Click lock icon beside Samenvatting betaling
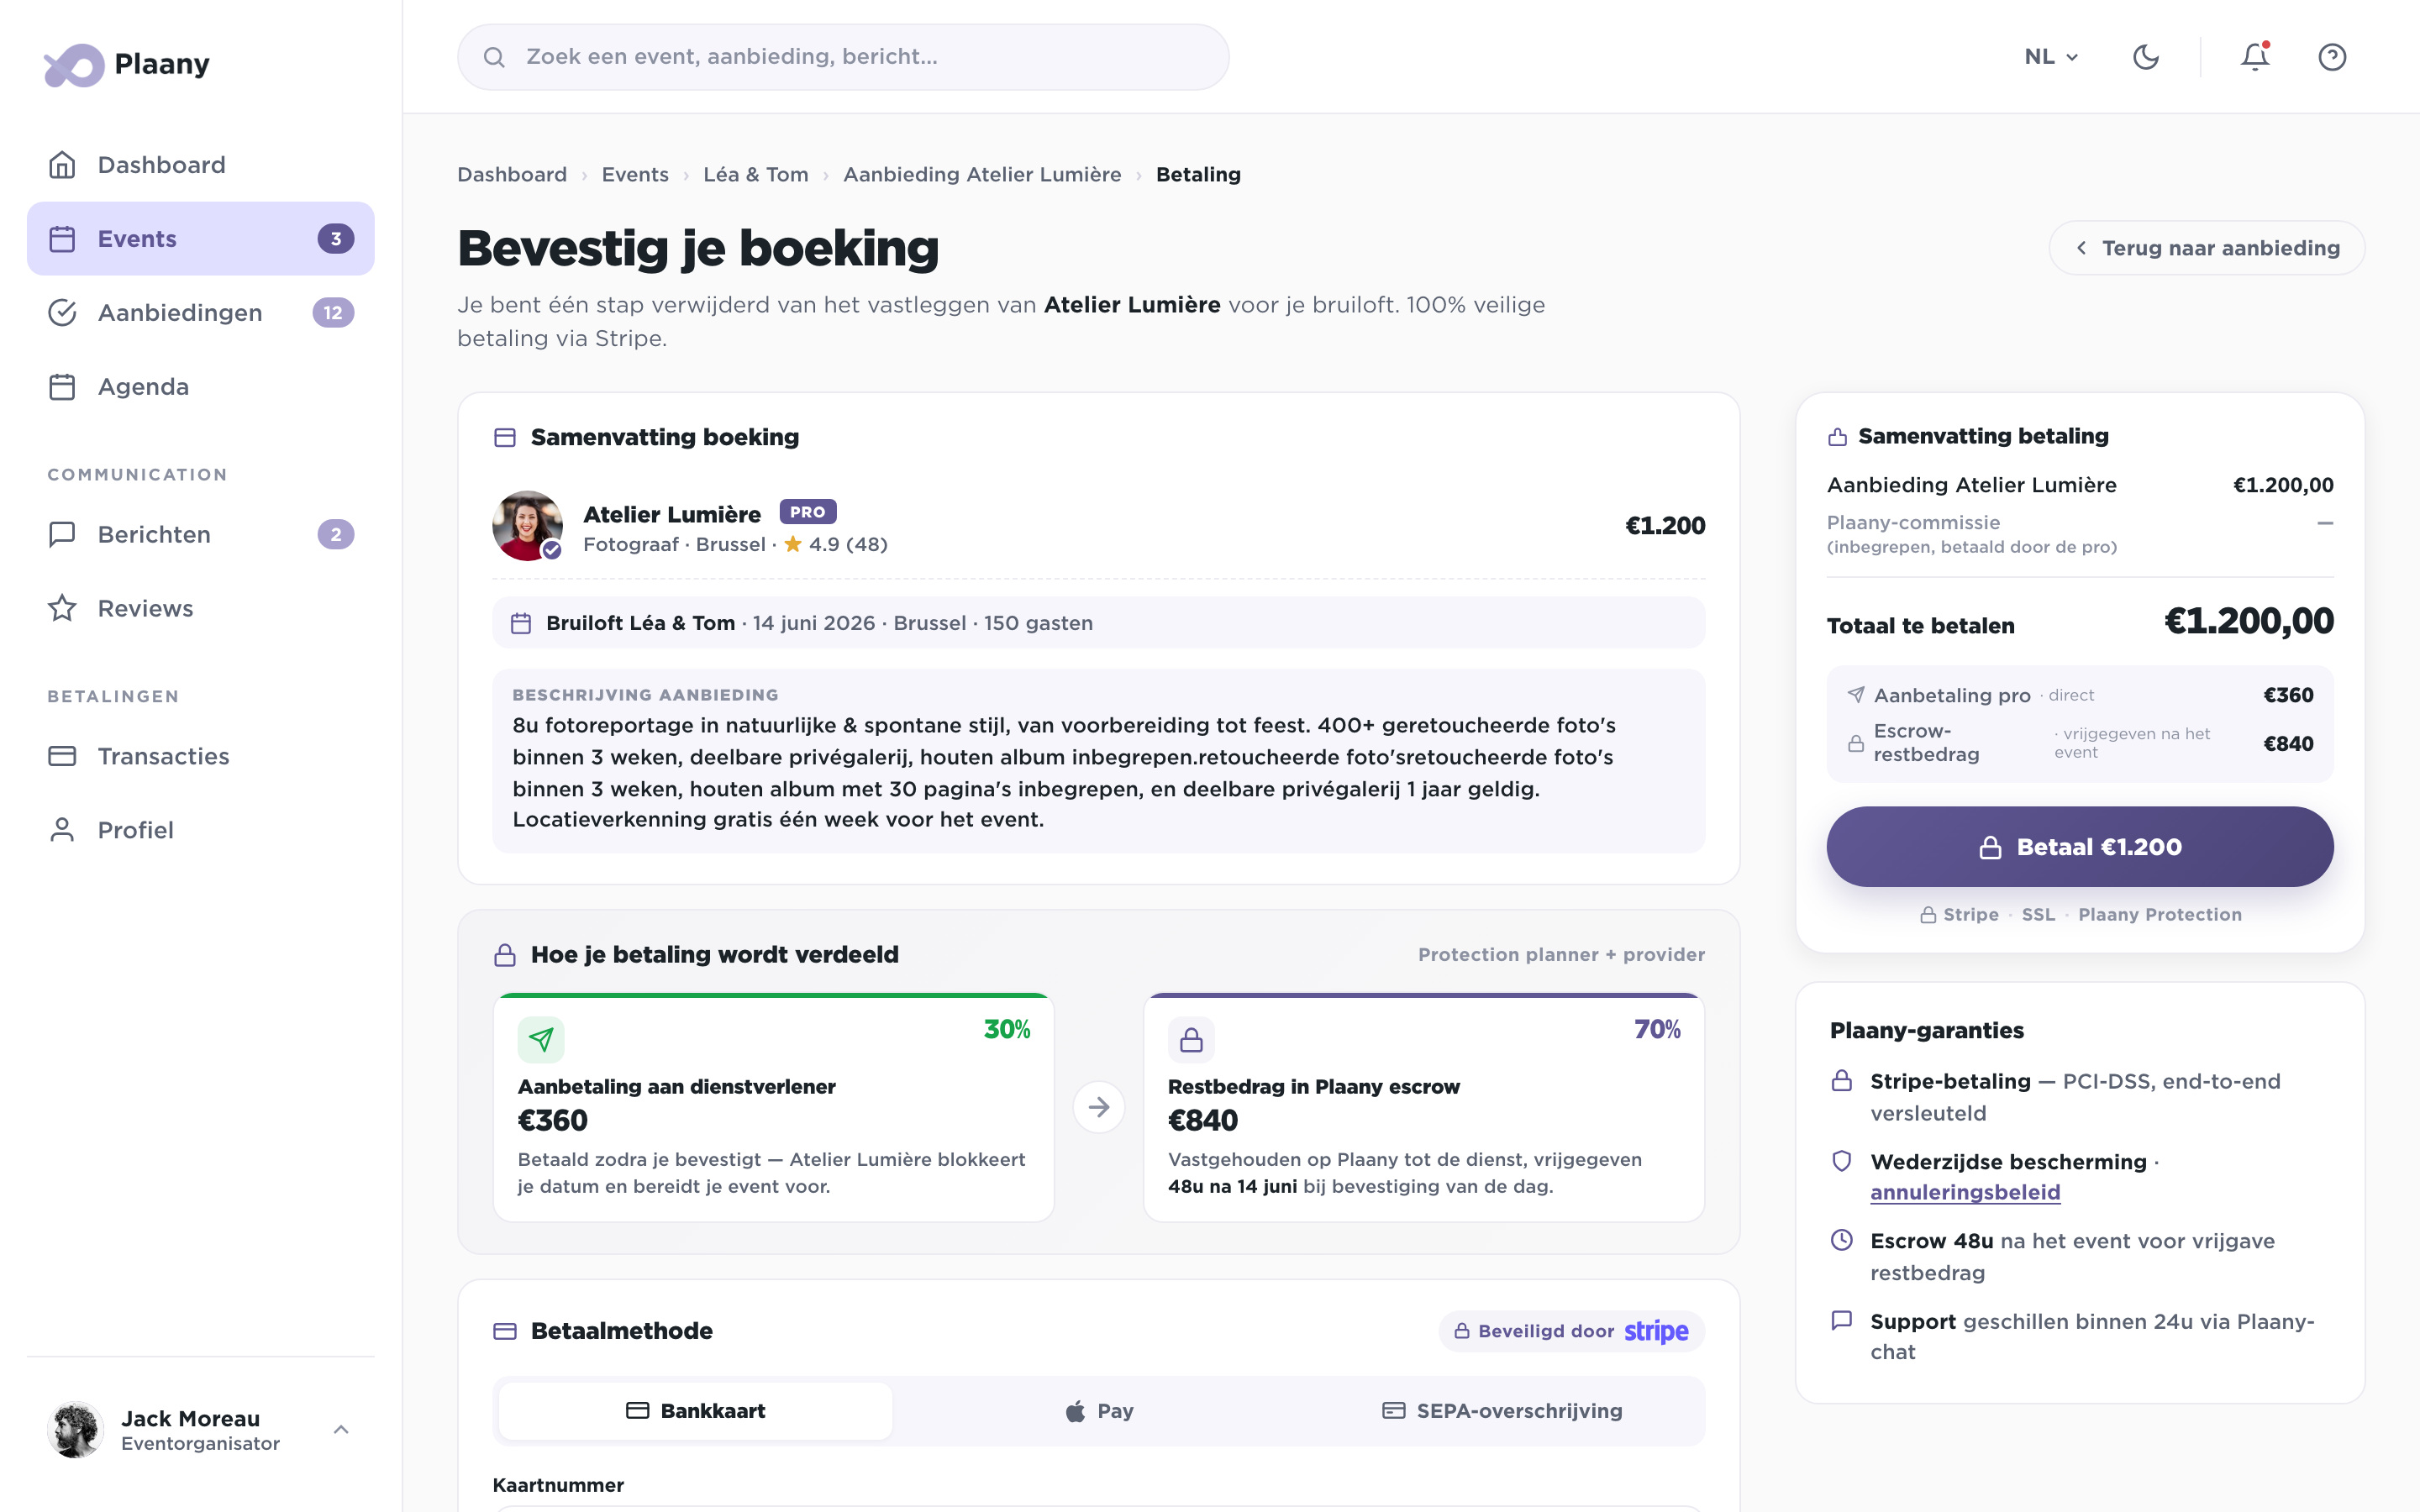The width and height of the screenshot is (2420, 1512). (1838, 437)
